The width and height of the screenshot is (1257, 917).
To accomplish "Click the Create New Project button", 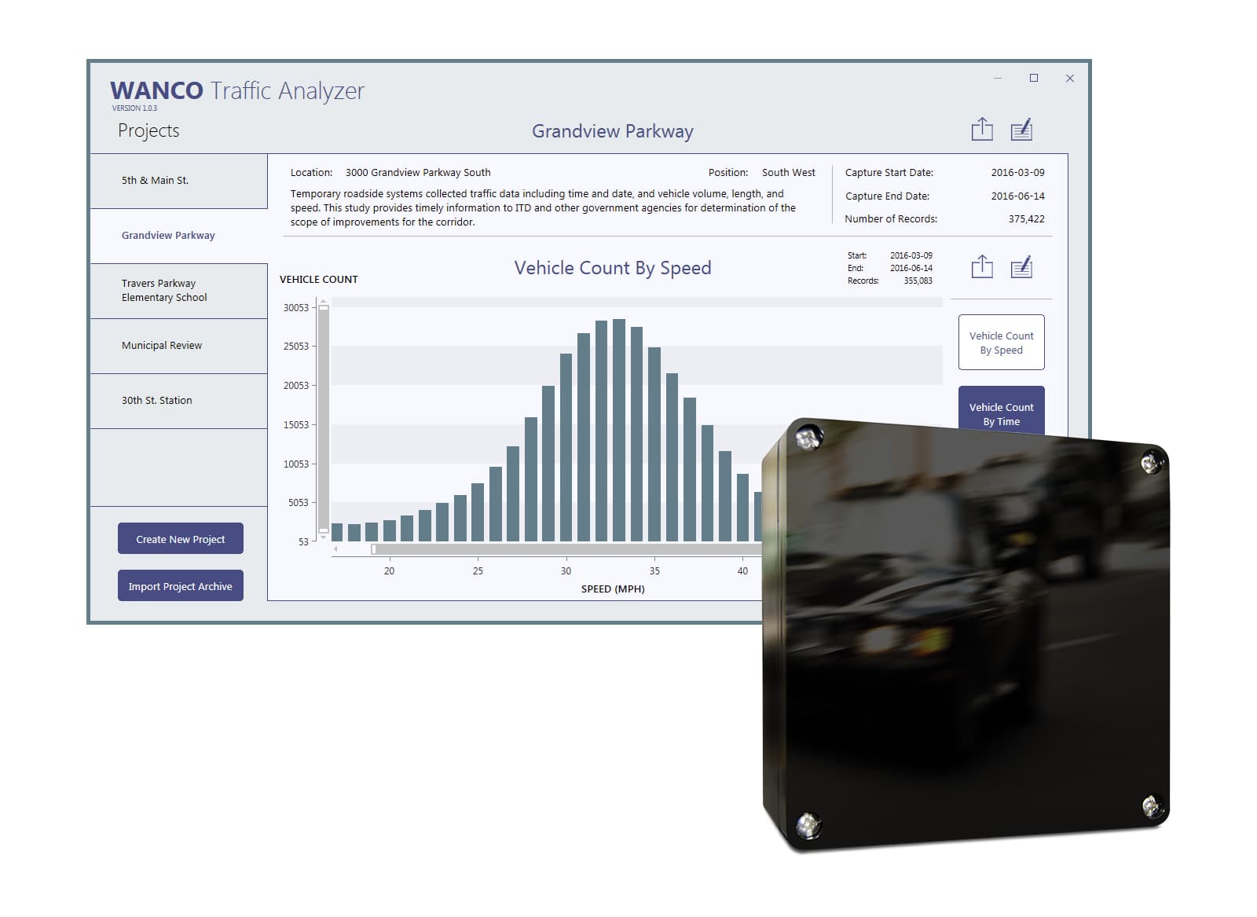I will tap(181, 539).
